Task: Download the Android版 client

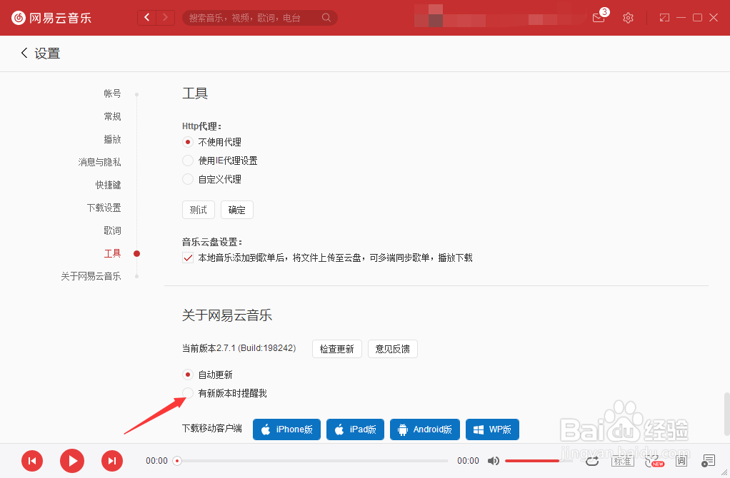Action: pos(425,429)
